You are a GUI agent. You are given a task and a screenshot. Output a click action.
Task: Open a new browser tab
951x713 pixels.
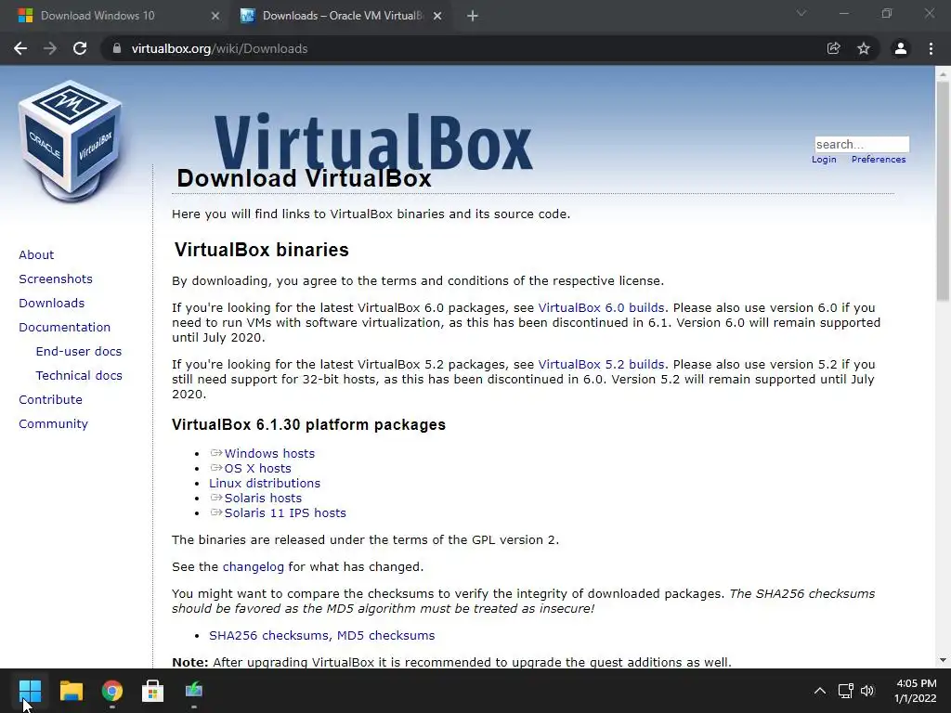473,16
